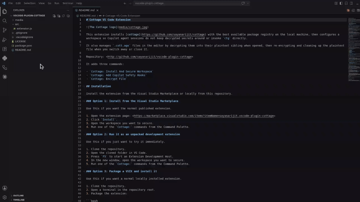Screen dimensions: 360x202
Task: Toggle secondary side bar visibility
Action: click(351, 3)
